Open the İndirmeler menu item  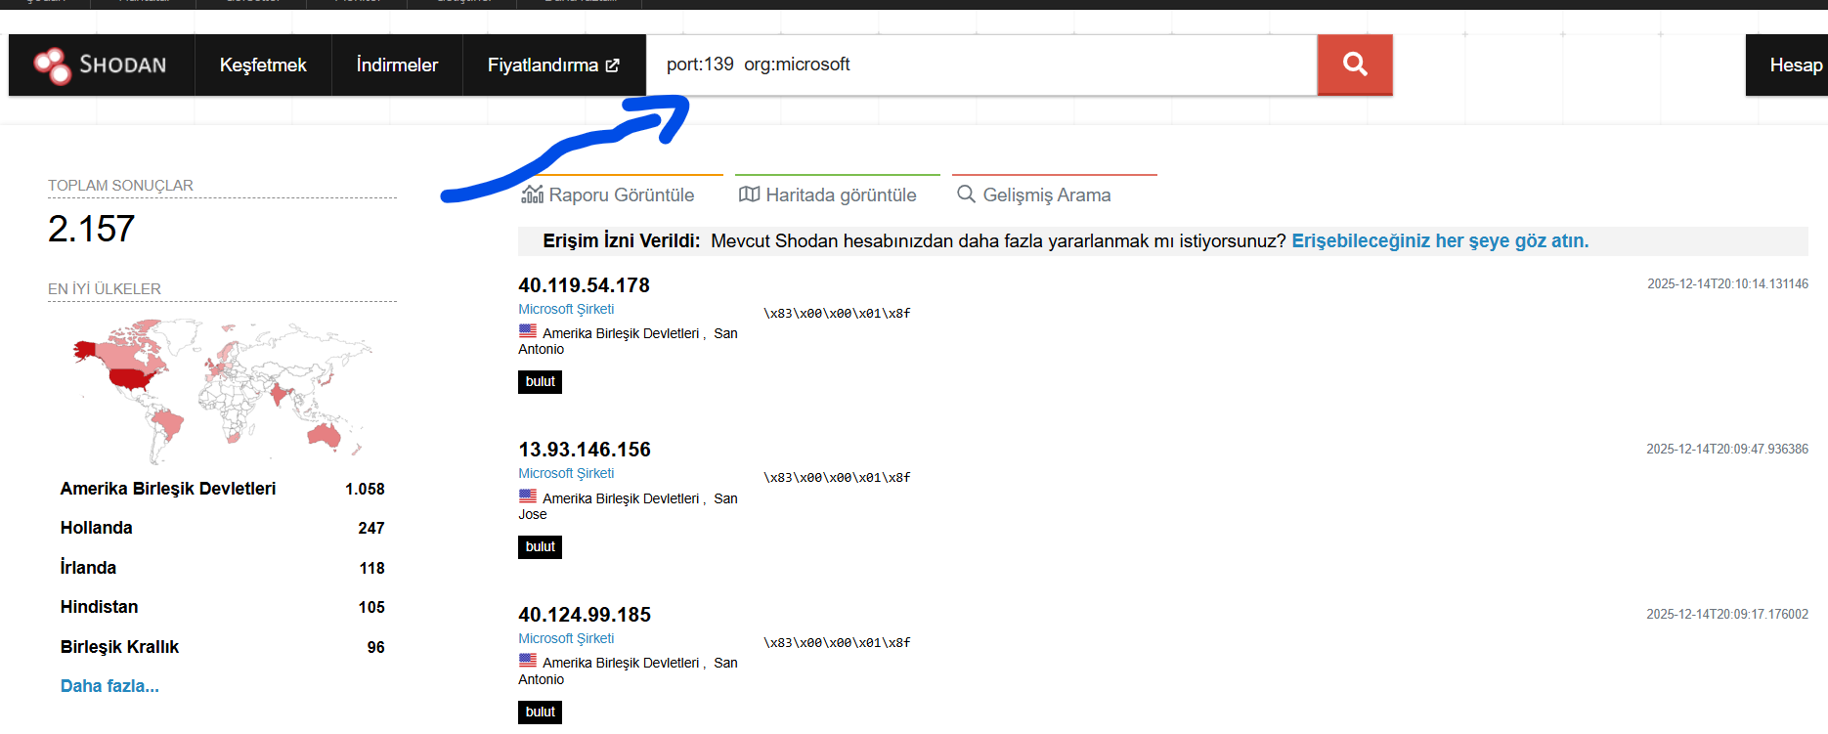pyautogui.click(x=397, y=65)
